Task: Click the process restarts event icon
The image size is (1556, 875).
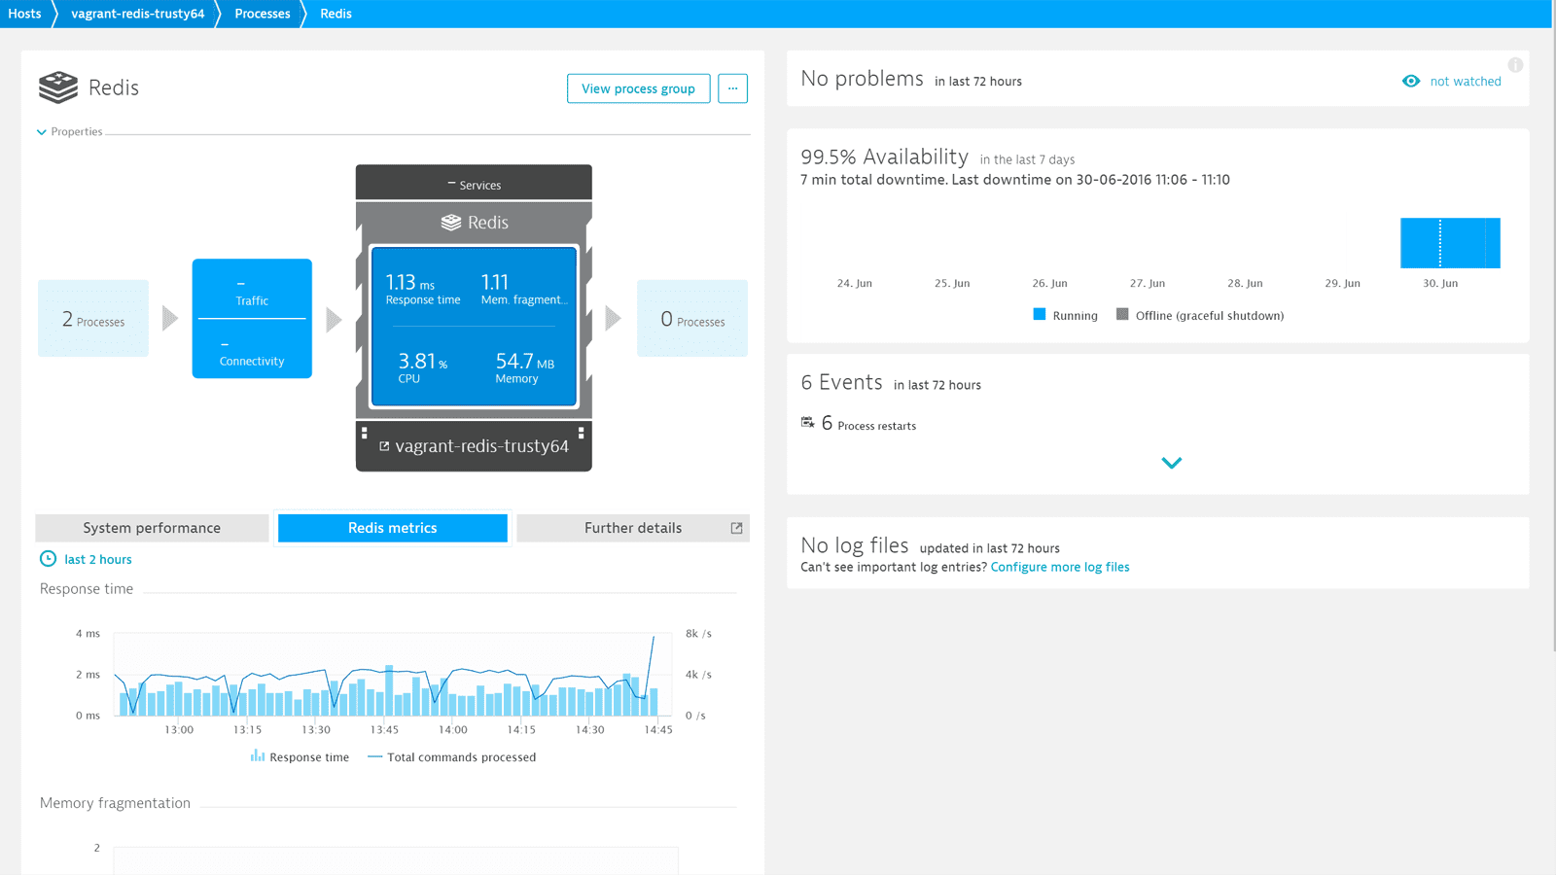Action: coord(808,423)
